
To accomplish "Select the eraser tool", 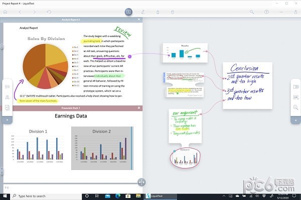I will click(x=173, y=12).
